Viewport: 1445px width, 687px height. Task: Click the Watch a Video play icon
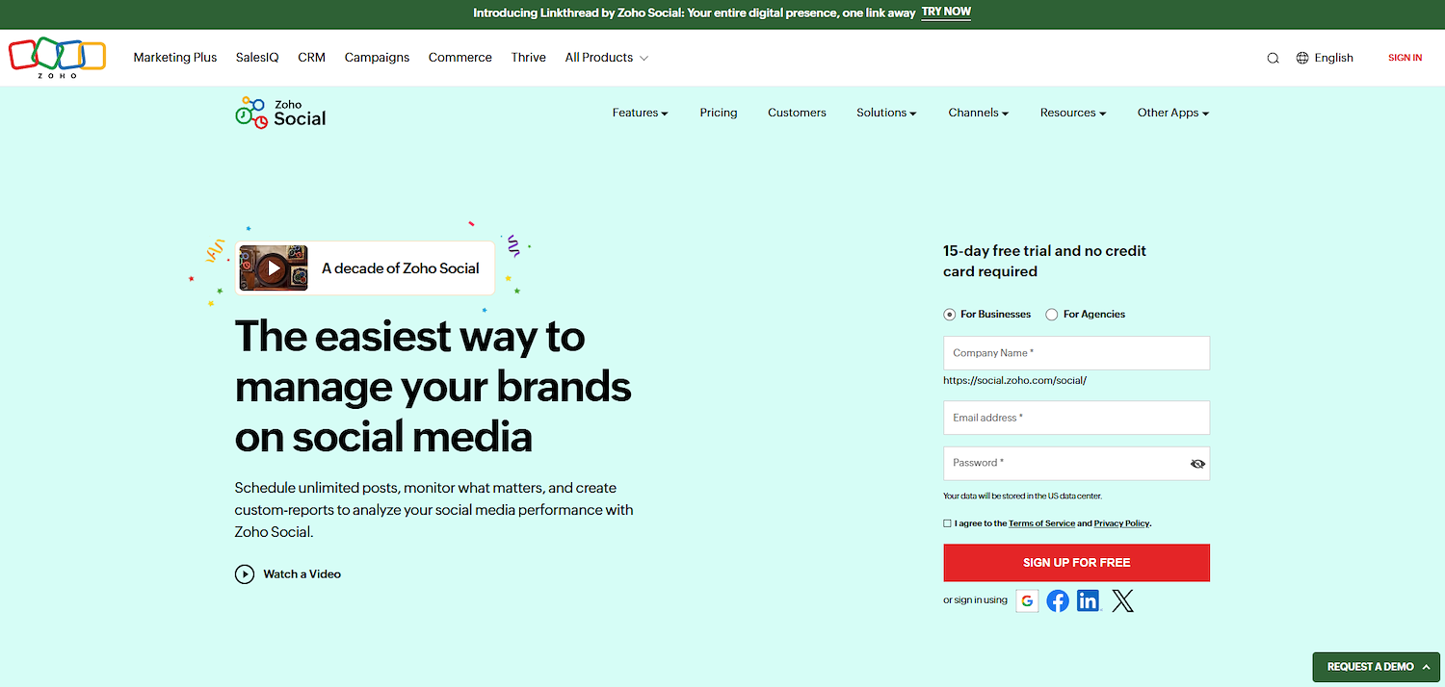(x=245, y=574)
